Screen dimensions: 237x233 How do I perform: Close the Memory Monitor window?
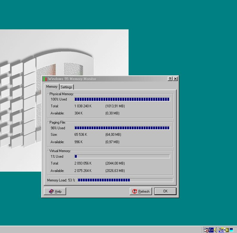[175, 79]
